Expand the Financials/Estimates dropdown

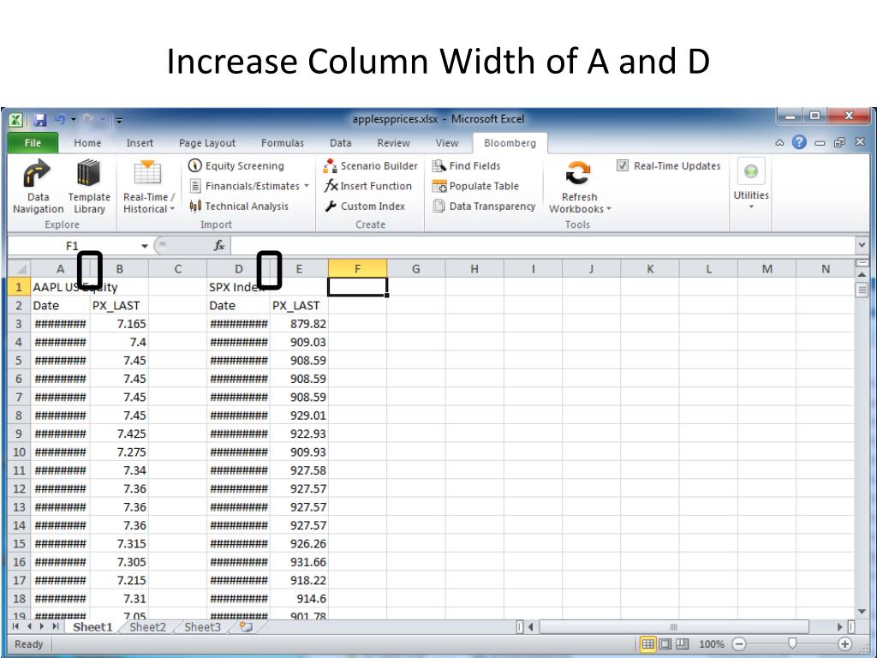(x=307, y=186)
